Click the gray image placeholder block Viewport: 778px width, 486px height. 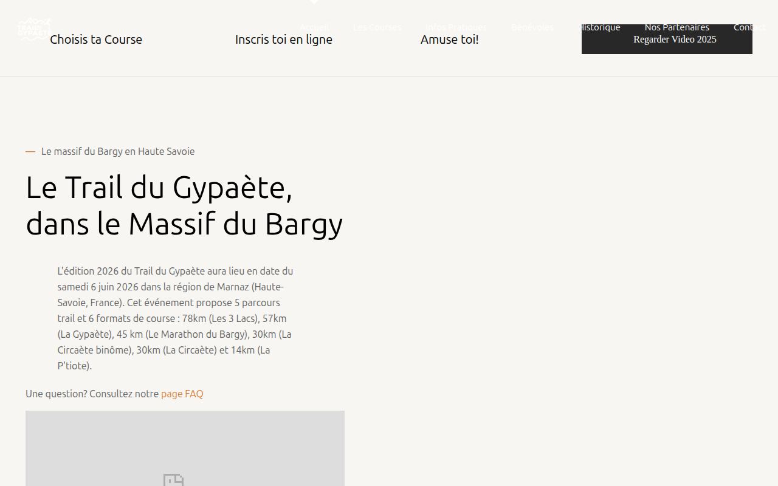(185, 448)
